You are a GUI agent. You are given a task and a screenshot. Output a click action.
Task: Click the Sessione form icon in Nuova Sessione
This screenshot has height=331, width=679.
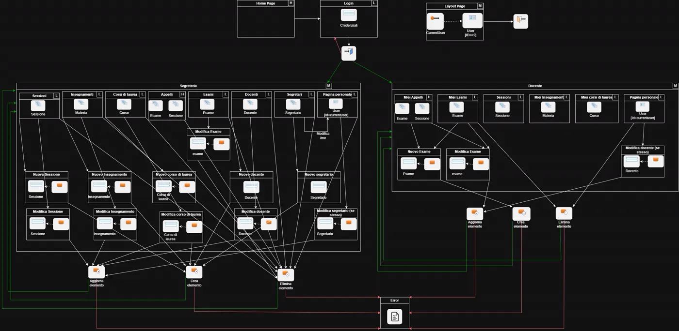point(36,186)
